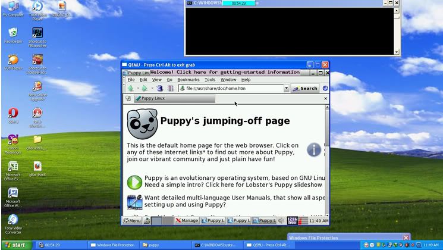Click the new tab icon left of Puppy Linux tab
The width and height of the screenshot is (443, 250).
128,98
